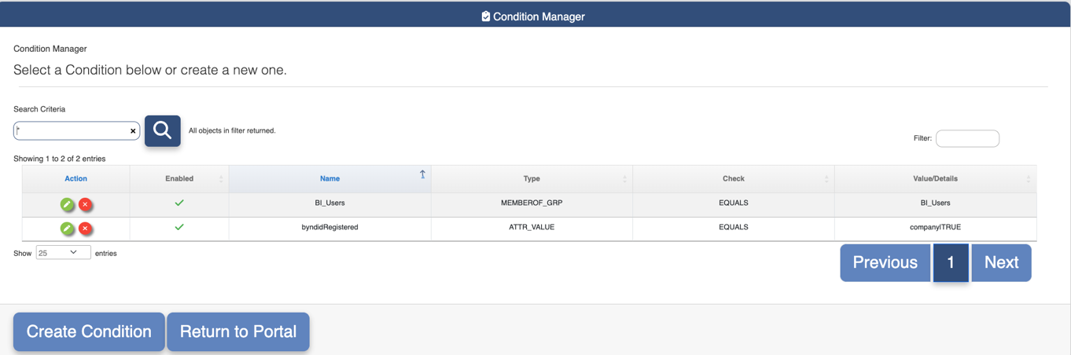
Task: Sort table by Check column
Action: pos(734,178)
